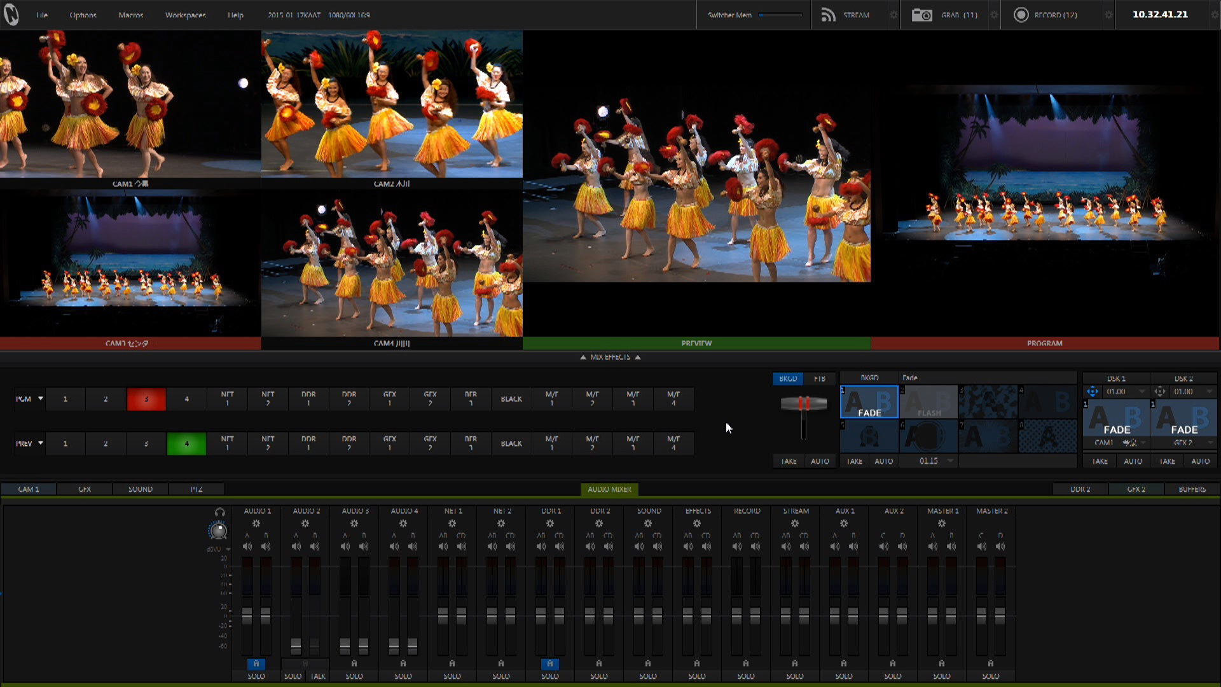Open the Stream configuration gear
This screenshot has height=687, width=1221.
[x=894, y=15]
